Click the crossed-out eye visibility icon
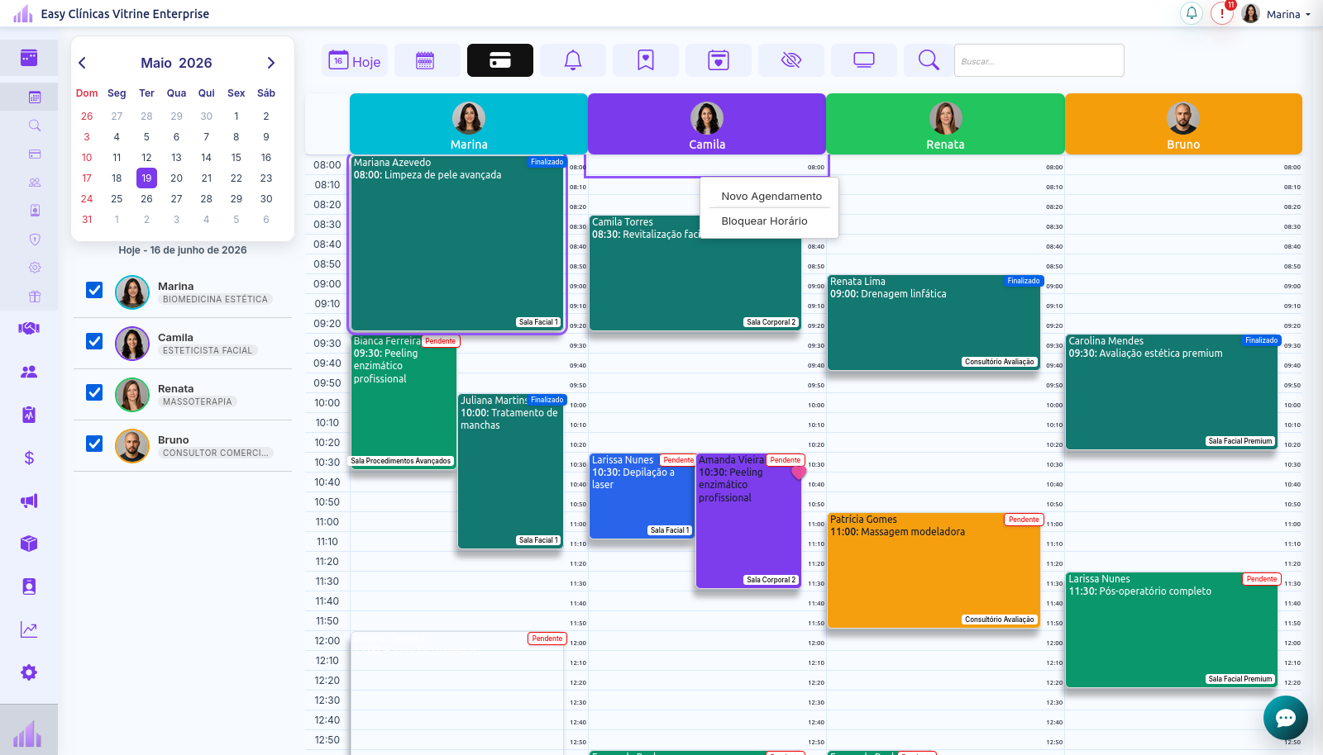Screen dimensions: 1323x755 point(791,60)
